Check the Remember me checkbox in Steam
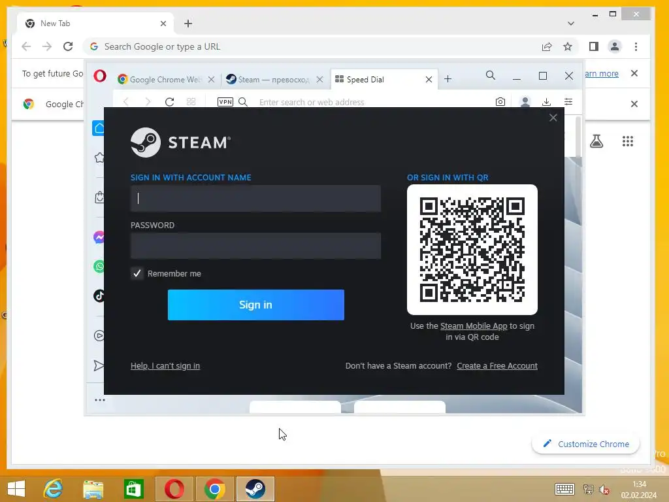669x502 pixels. click(x=137, y=273)
